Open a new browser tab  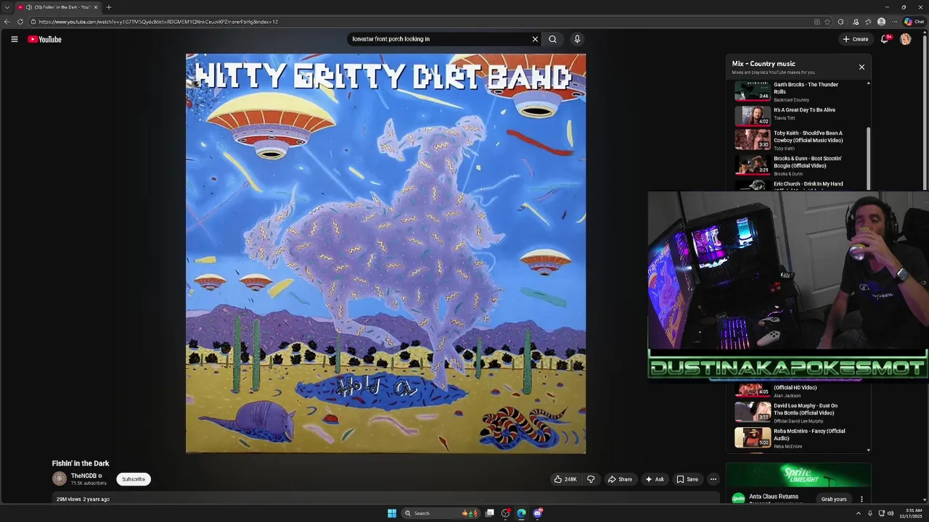(x=109, y=7)
